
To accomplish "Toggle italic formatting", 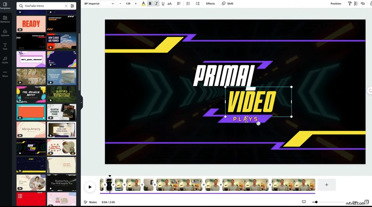I will click(156, 4).
